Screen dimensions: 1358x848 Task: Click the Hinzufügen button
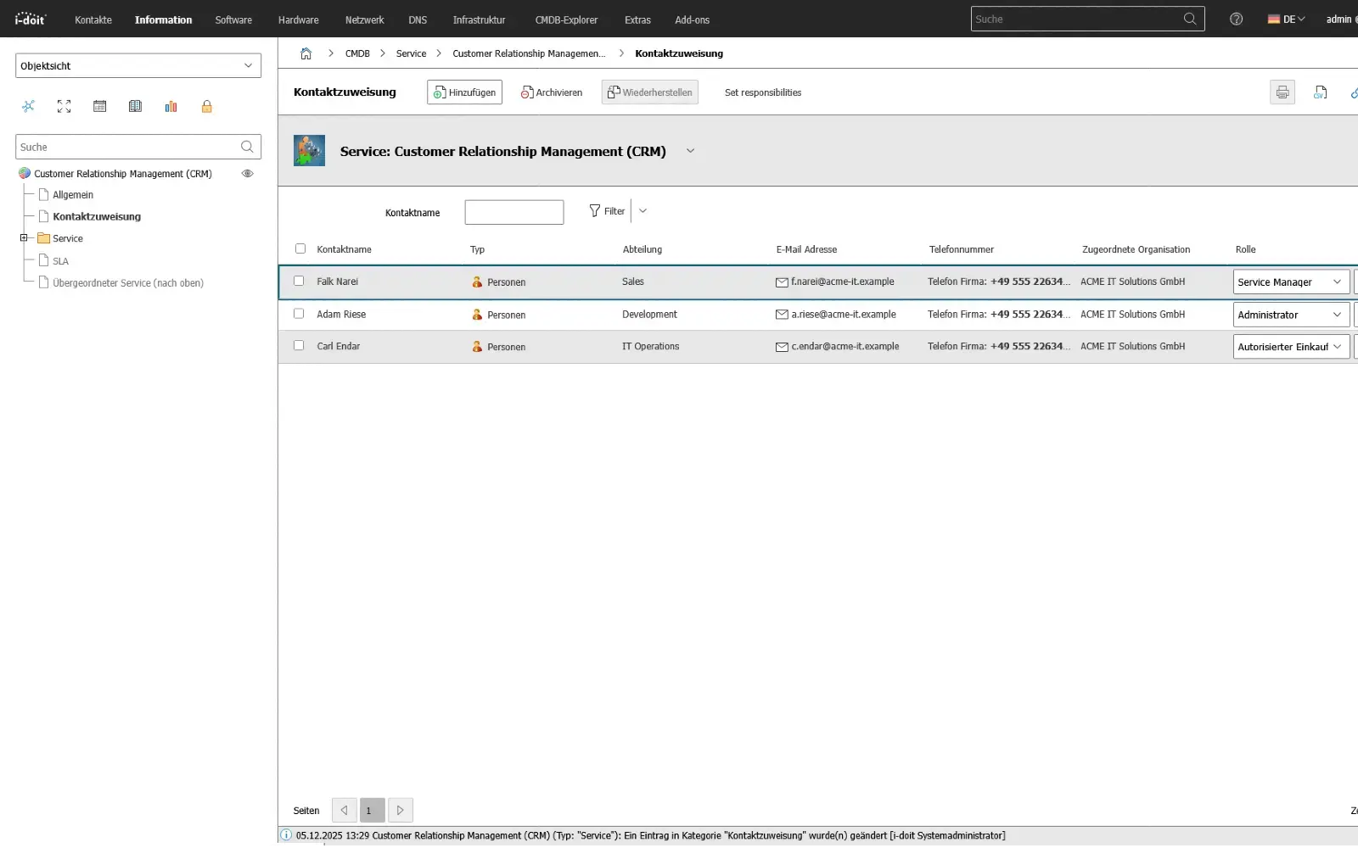point(463,92)
